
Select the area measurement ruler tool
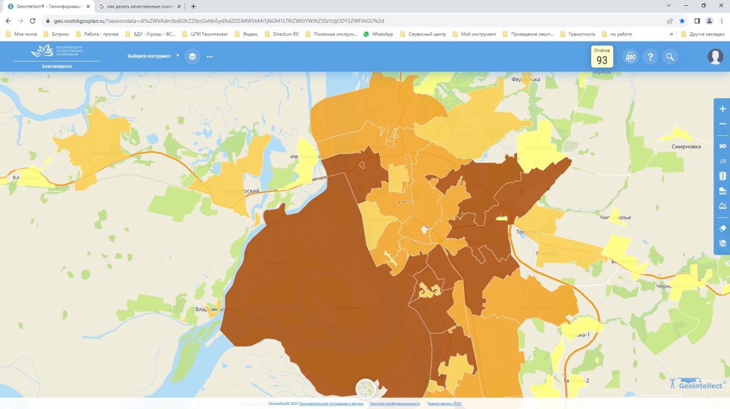click(722, 191)
